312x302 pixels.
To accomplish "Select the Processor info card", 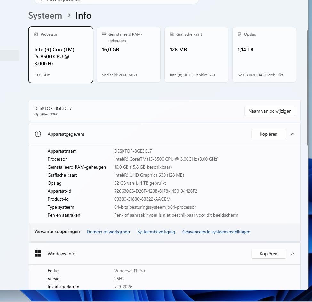I will (61, 55).
